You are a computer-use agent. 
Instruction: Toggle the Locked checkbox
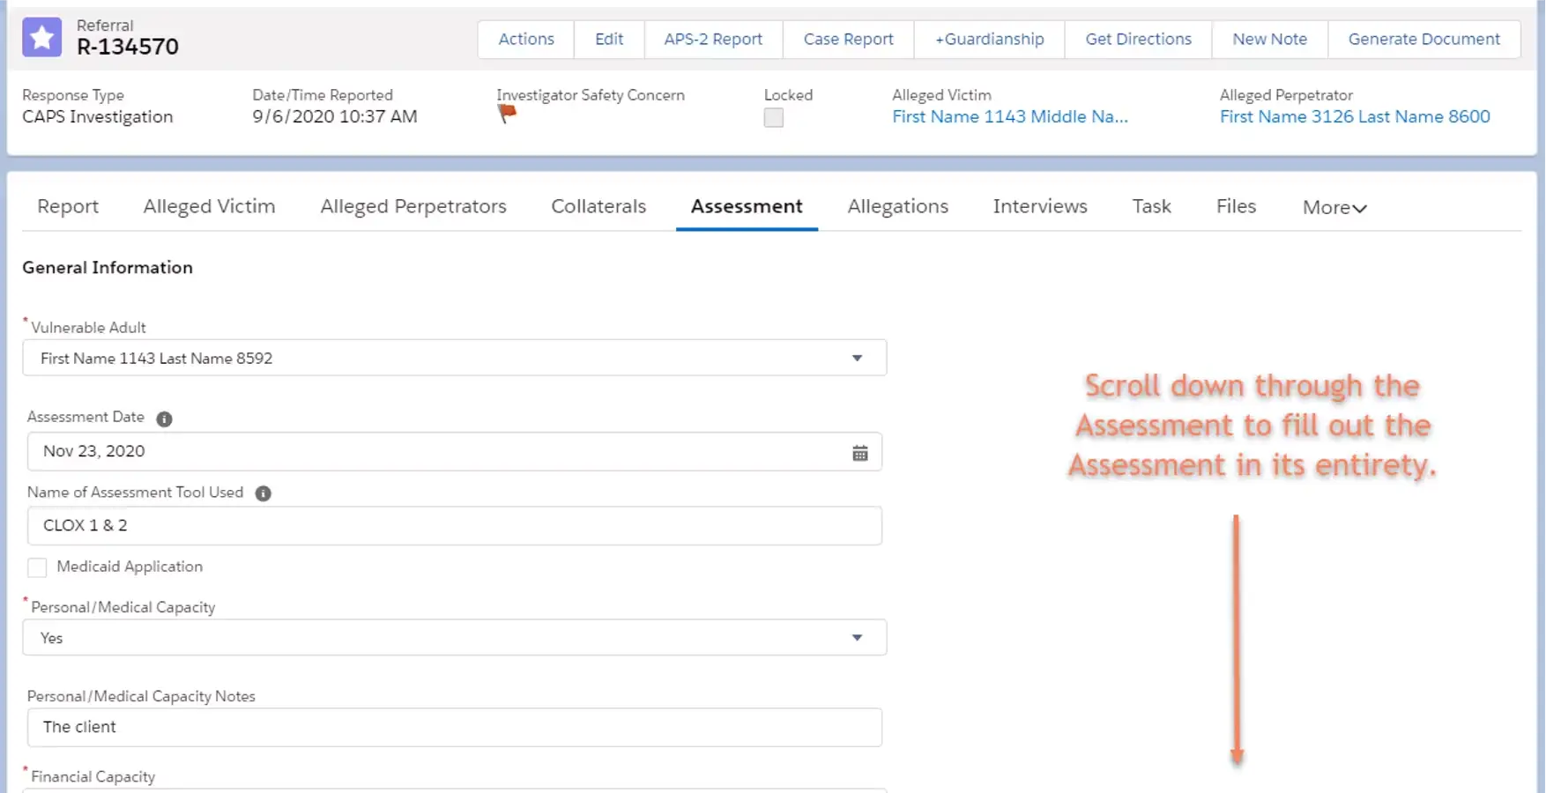click(x=774, y=118)
